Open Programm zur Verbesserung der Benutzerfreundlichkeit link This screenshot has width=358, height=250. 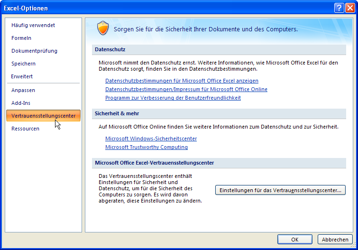(x=173, y=98)
